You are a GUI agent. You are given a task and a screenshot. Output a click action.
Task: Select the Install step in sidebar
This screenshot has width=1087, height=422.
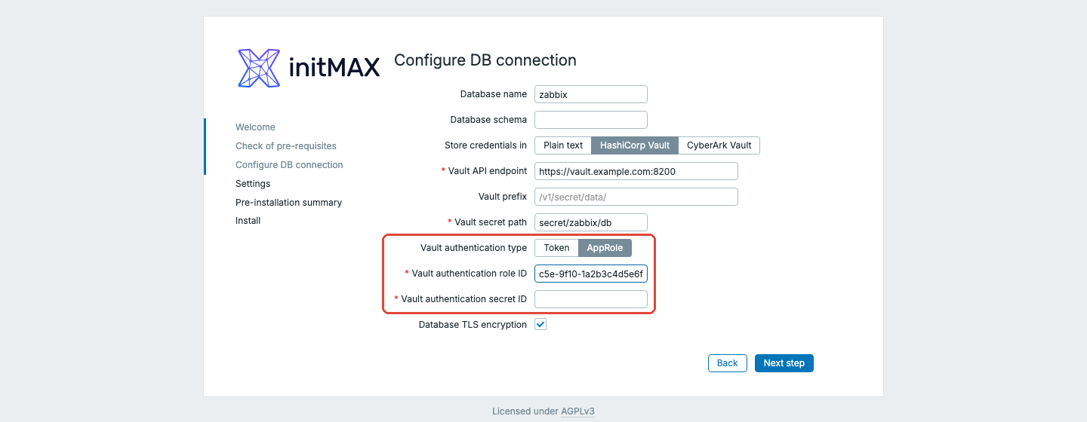(248, 221)
